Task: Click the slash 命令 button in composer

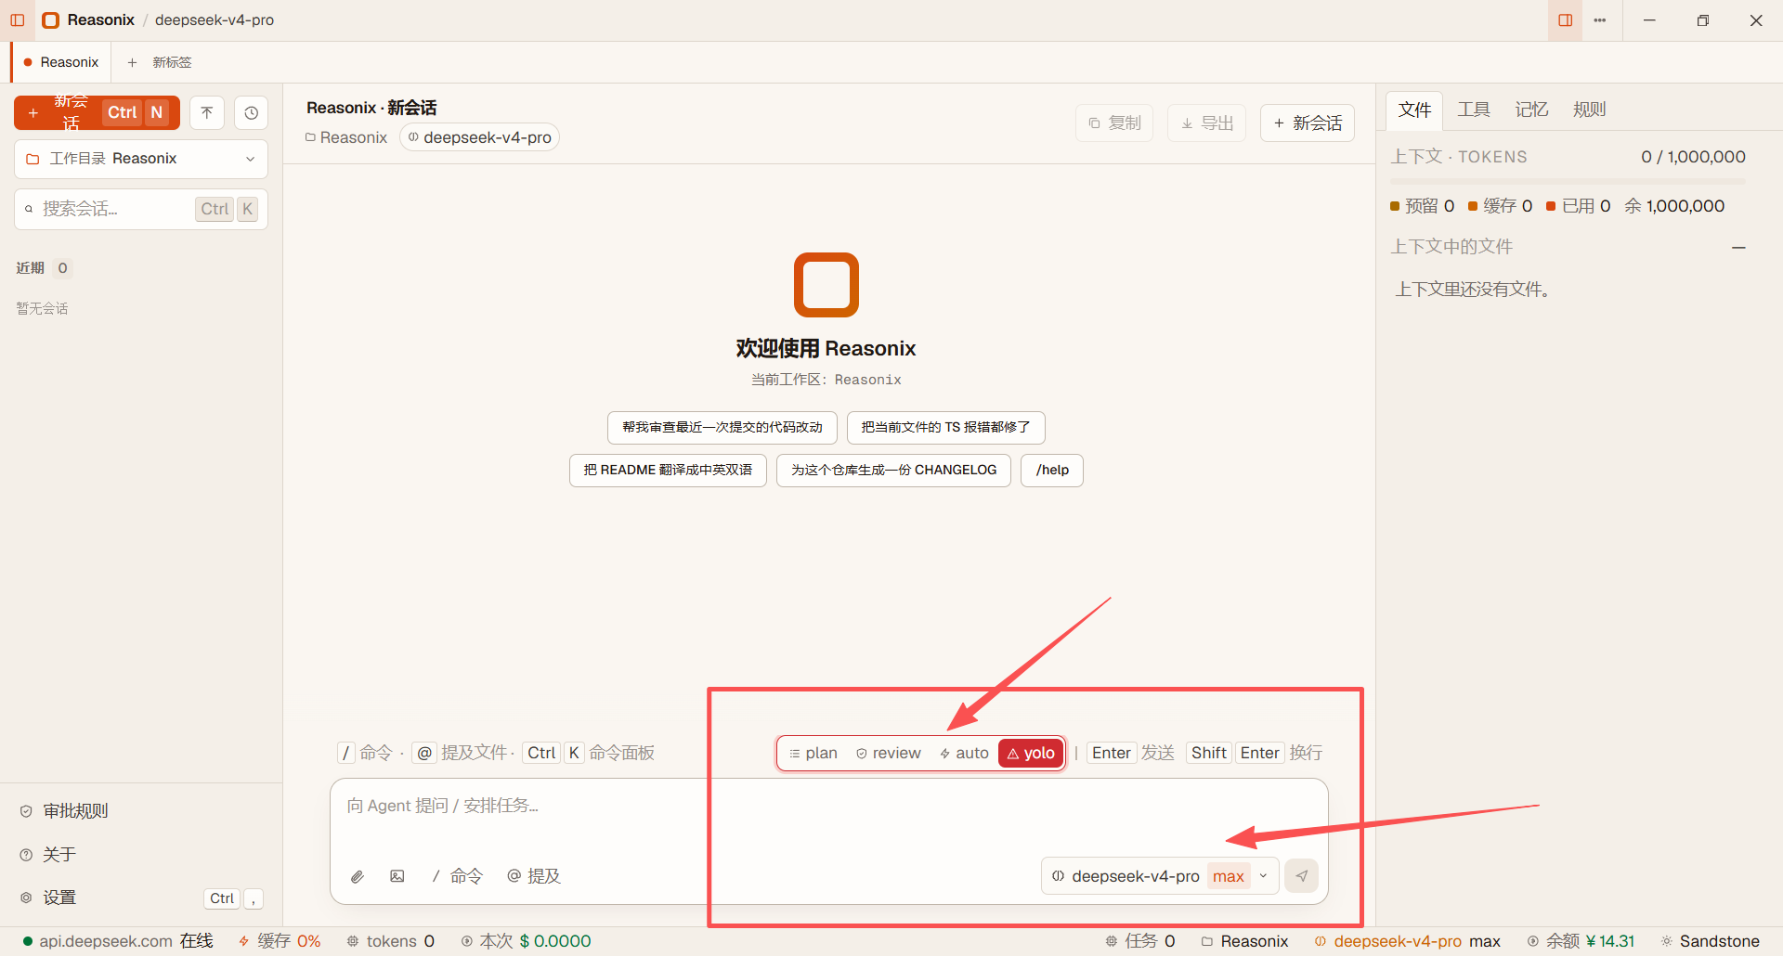Action: 457,876
